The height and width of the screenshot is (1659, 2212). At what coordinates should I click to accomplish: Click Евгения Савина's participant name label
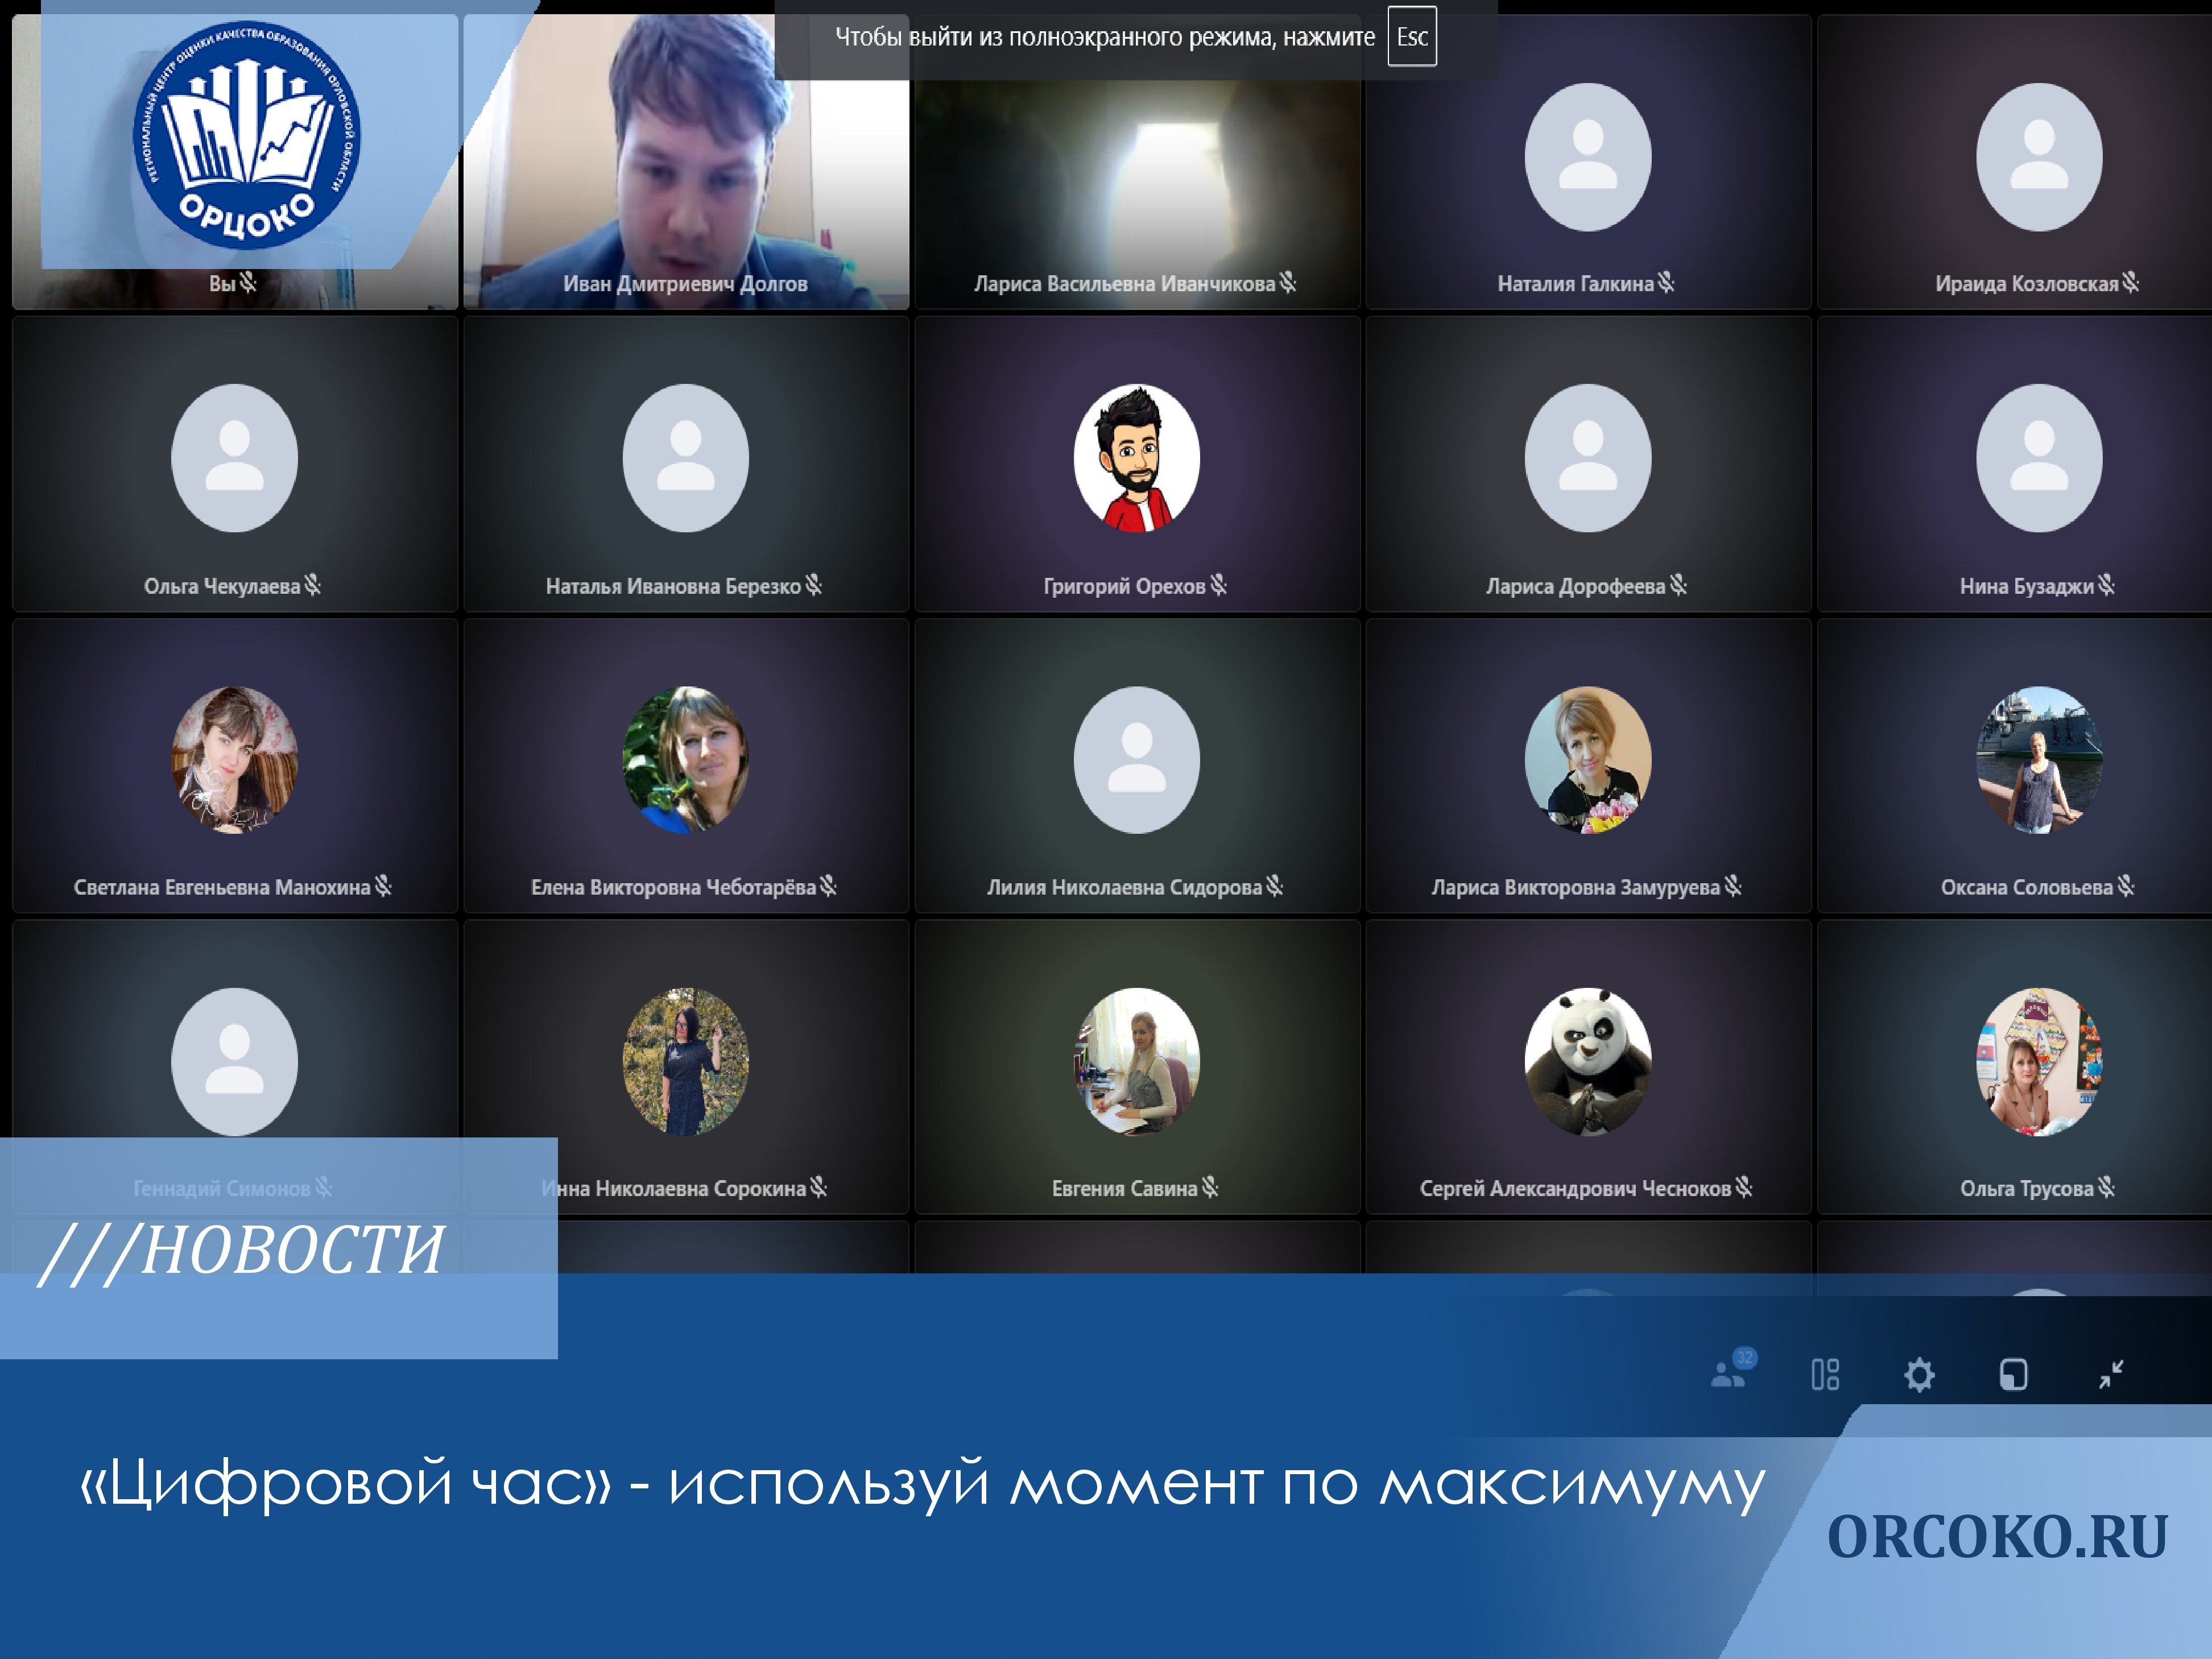click(1124, 1189)
